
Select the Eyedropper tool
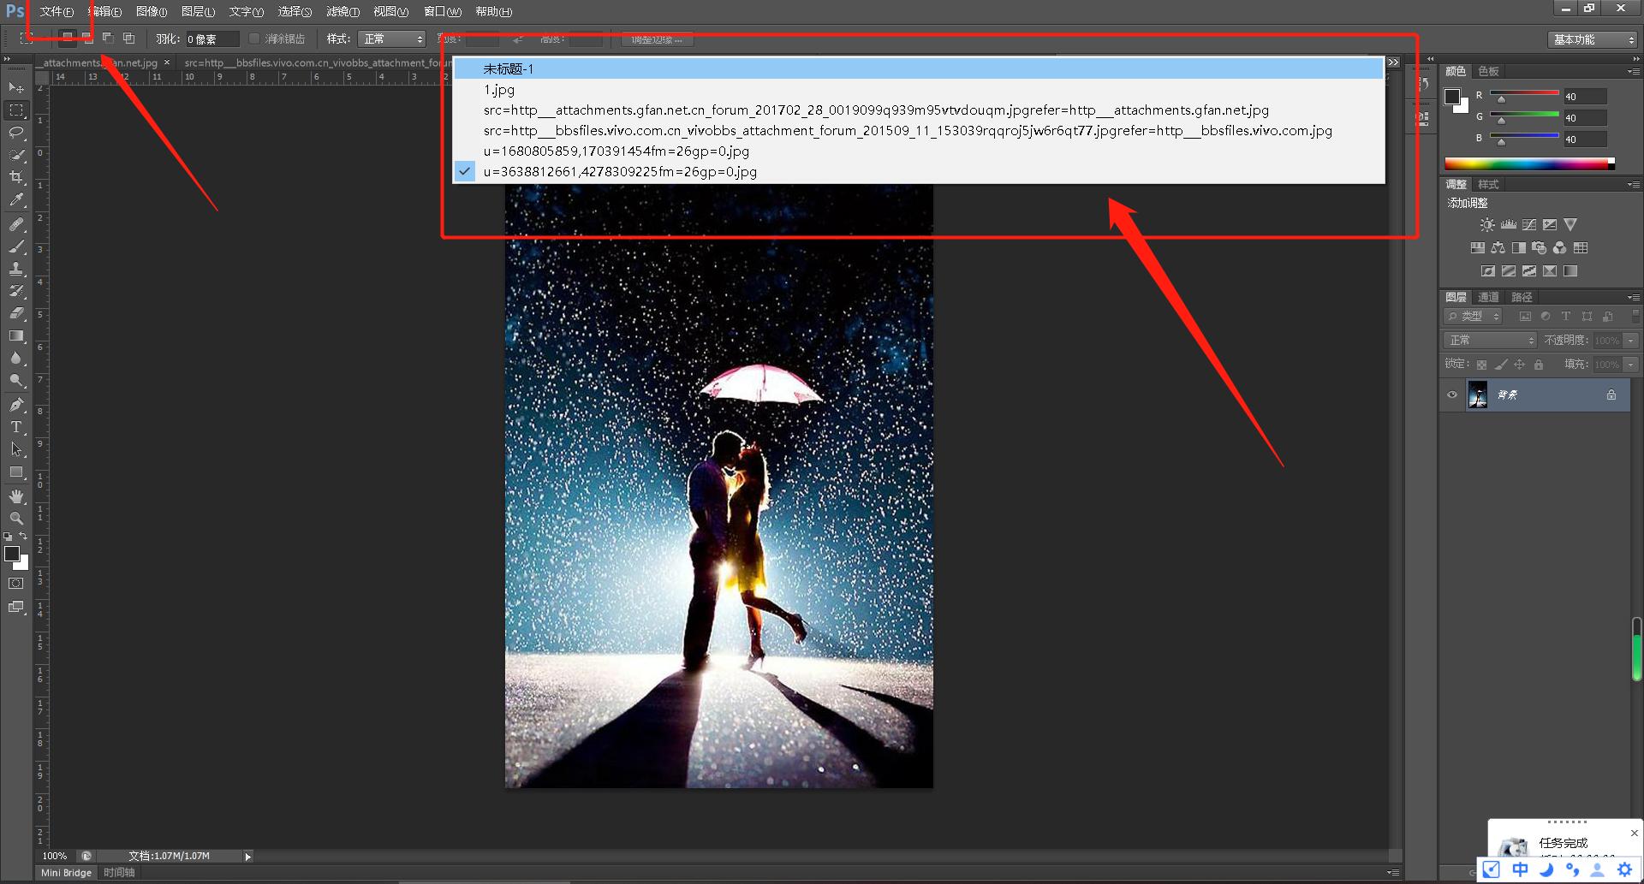(16, 200)
